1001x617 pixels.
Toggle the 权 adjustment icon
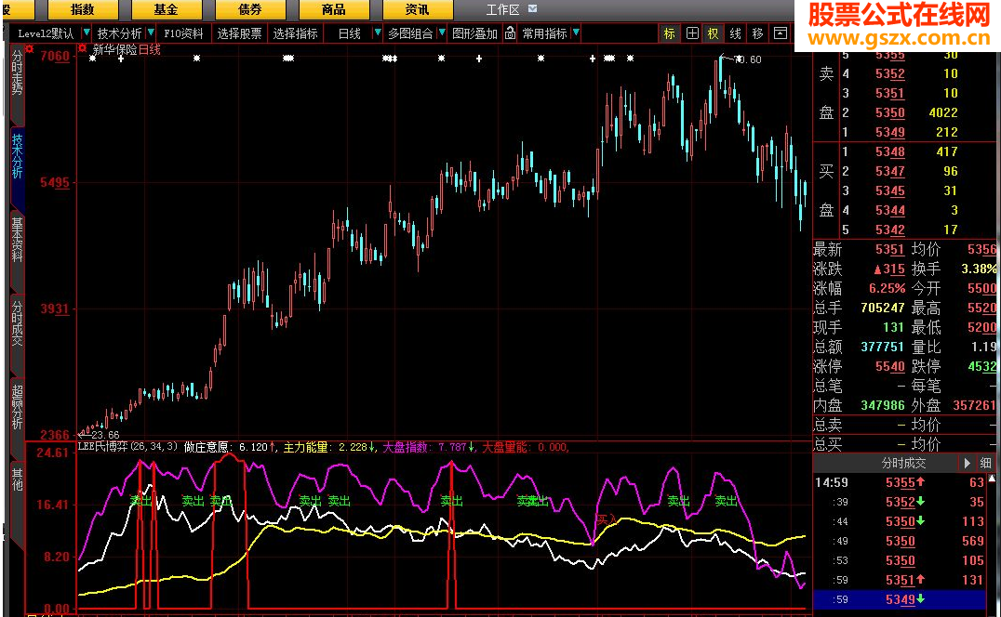coord(714,33)
